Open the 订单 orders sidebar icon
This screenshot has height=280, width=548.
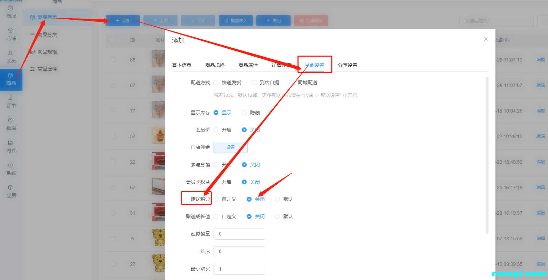[11, 102]
